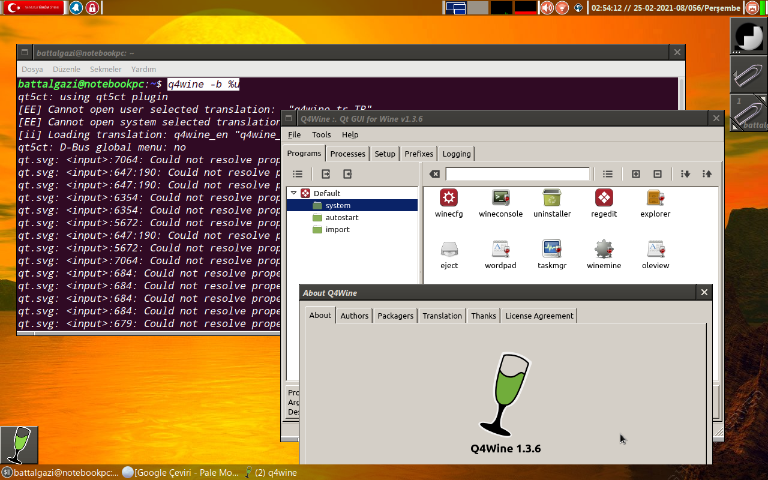Screen dimensions: 768x480
Task: Click the terminal window scrollbar
Action: [x=681, y=94]
